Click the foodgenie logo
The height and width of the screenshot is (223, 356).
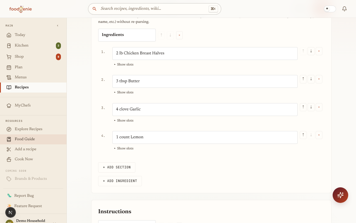coord(21,9)
